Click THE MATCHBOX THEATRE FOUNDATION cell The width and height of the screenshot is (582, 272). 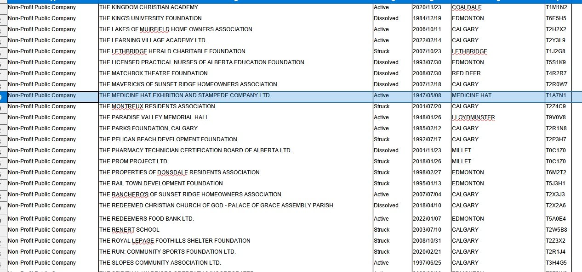coord(235,73)
